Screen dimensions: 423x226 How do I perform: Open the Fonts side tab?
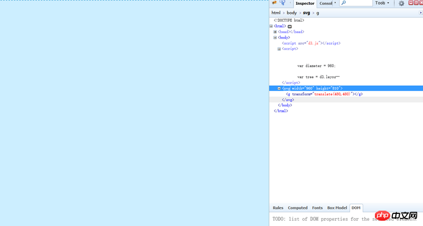tap(317, 207)
